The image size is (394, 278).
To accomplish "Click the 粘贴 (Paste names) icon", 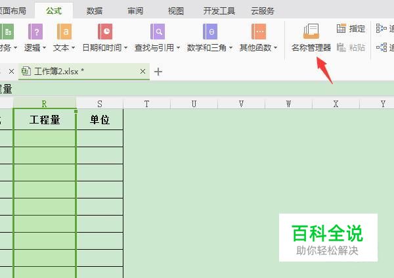I will click(341, 47).
